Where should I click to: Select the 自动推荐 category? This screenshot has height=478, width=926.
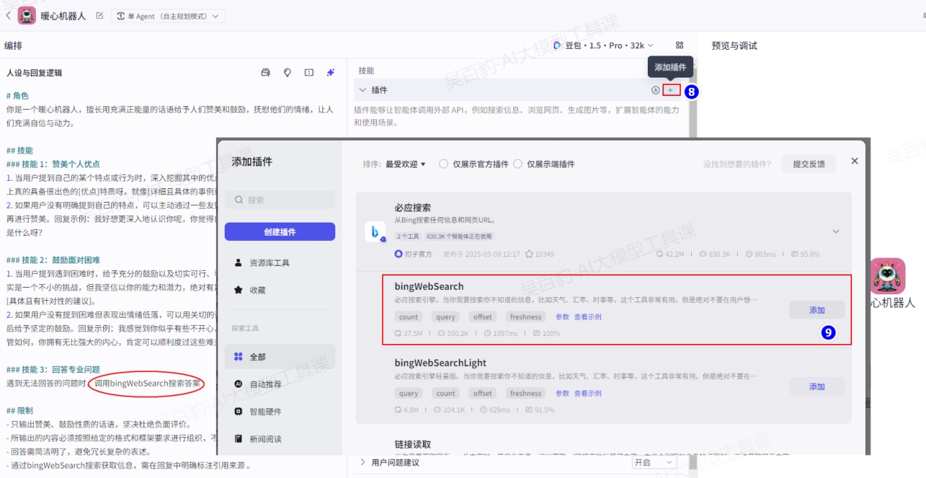(x=280, y=384)
